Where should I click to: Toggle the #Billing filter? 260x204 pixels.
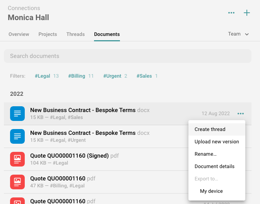tap(77, 76)
